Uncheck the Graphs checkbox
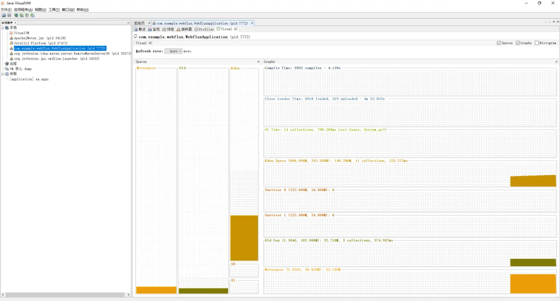The image size is (560, 301). pos(518,43)
